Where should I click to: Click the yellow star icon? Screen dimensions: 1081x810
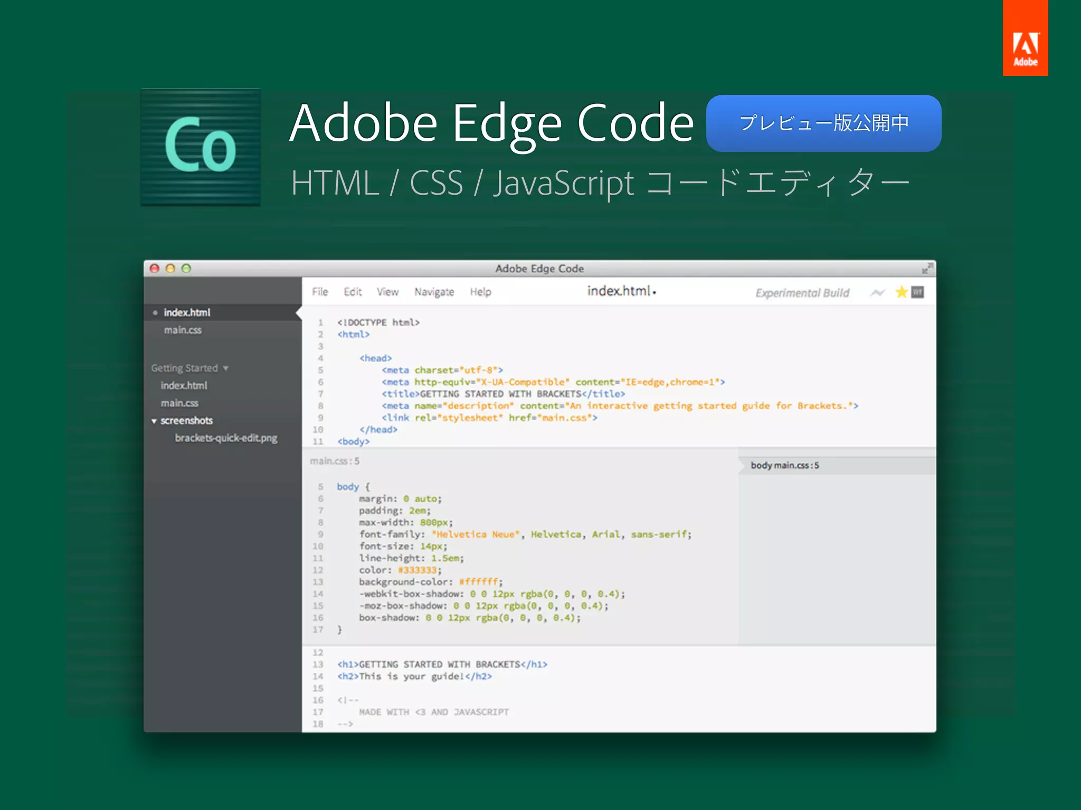(x=902, y=292)
